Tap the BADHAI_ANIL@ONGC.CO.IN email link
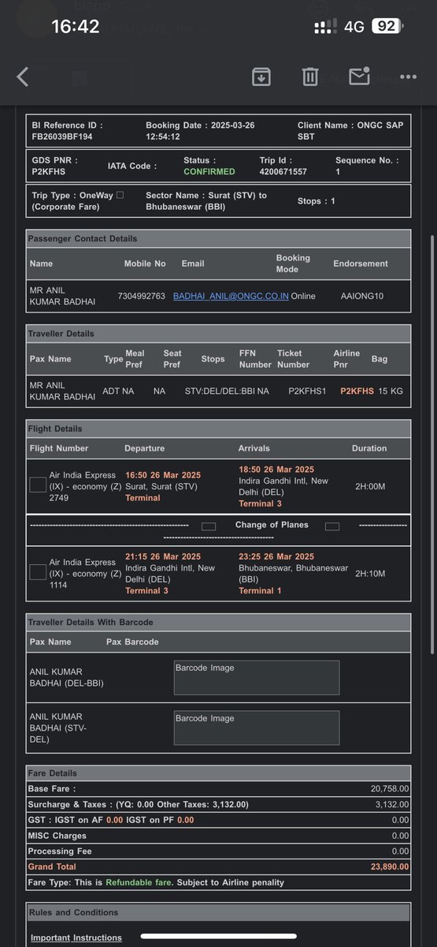 pos(231,296)
